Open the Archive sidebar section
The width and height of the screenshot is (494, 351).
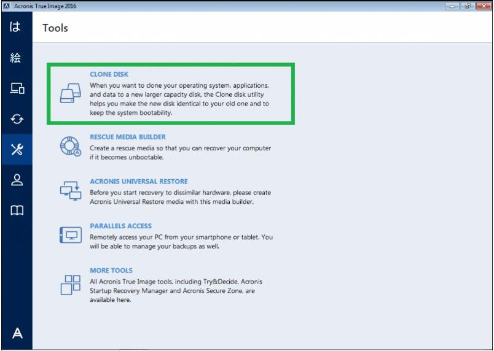pos(15,58)
